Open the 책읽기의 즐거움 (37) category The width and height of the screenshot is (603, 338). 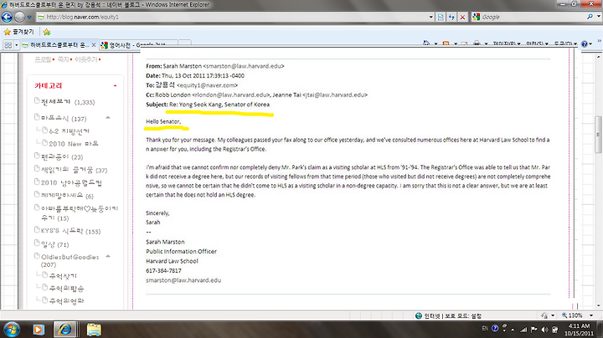click(x=75, y=170)
